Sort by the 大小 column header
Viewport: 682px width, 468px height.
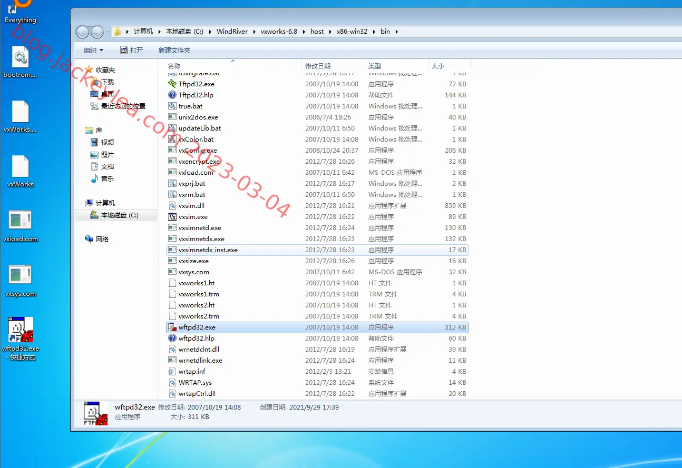(x=438, y=66)
